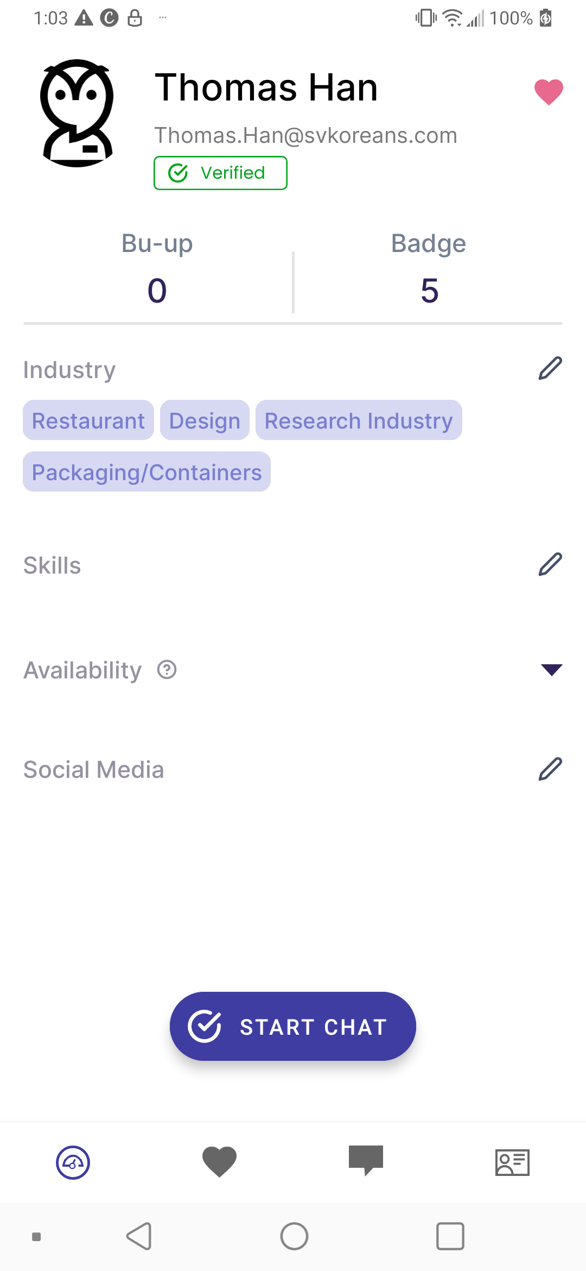Tap the Verified badge
This screenshot has width=586, height=1271.
tap(220, 173)
